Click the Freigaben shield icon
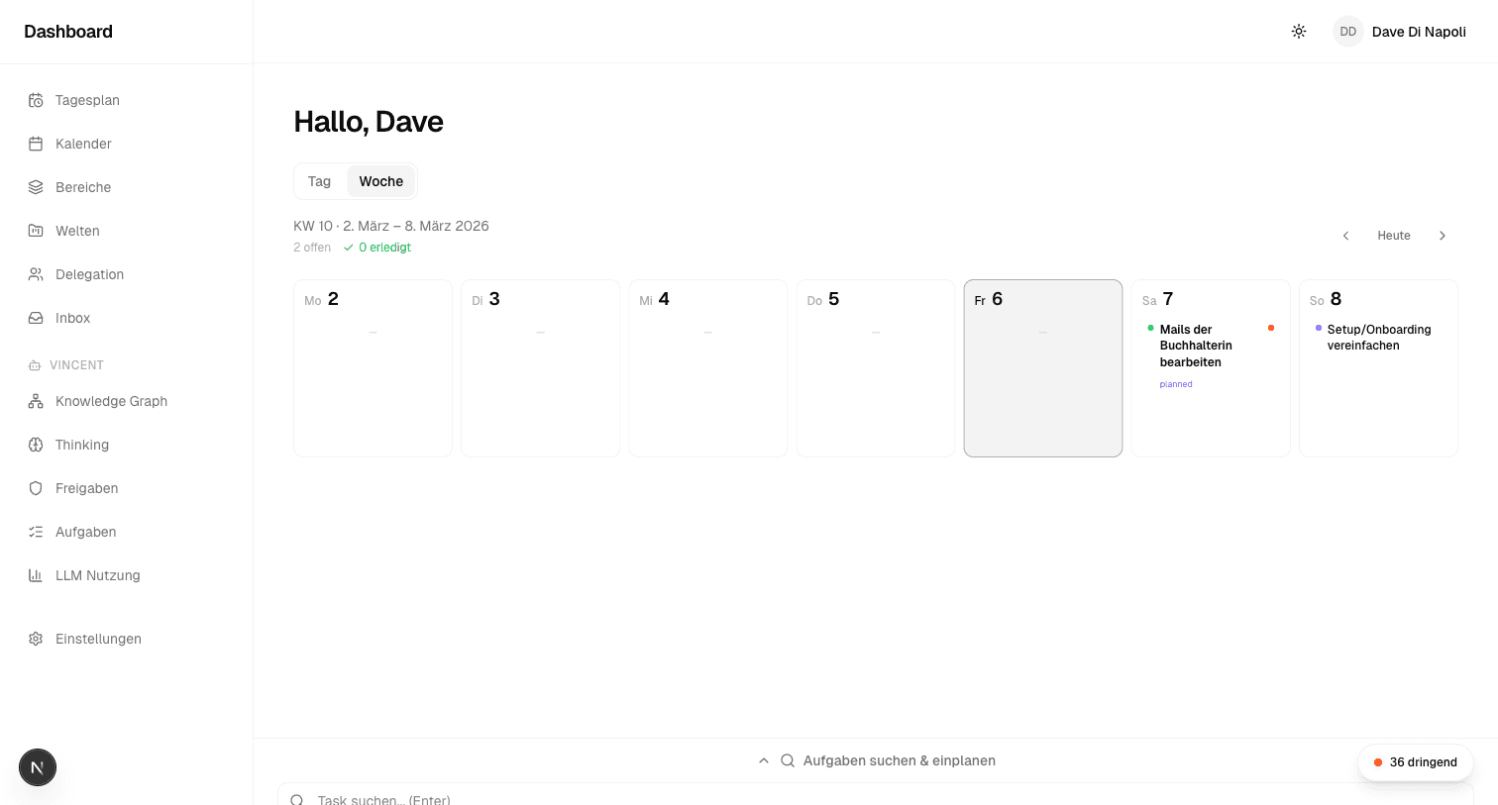 click(x=36, y=488)
